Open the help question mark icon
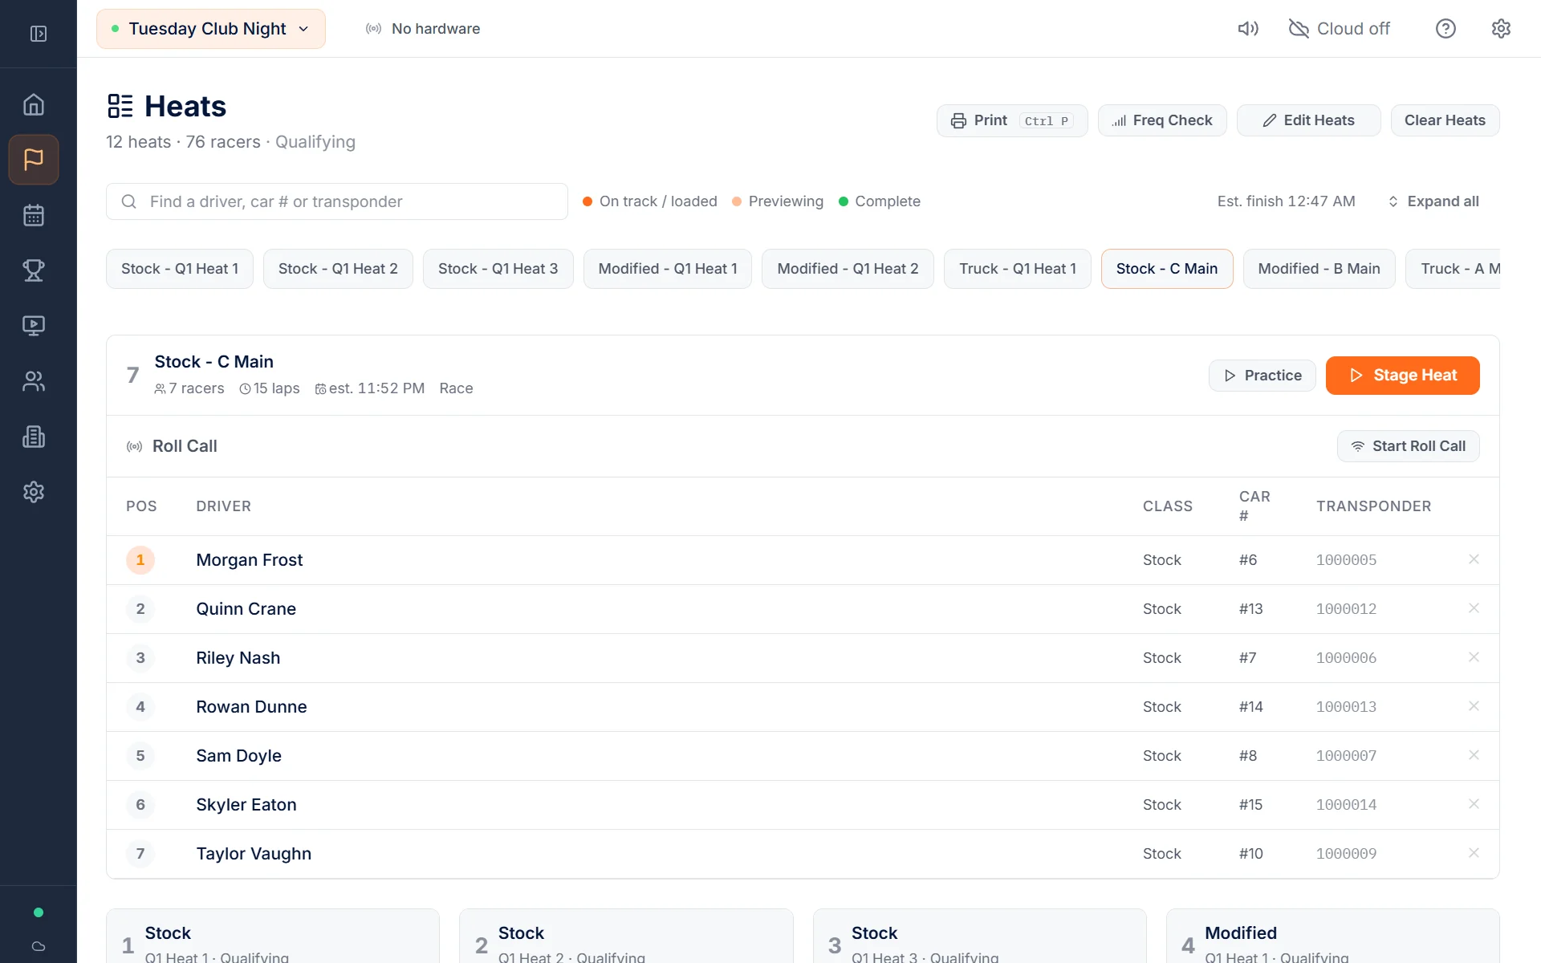This screenshot has height=963, width=1541. [x=1445, y=29]
